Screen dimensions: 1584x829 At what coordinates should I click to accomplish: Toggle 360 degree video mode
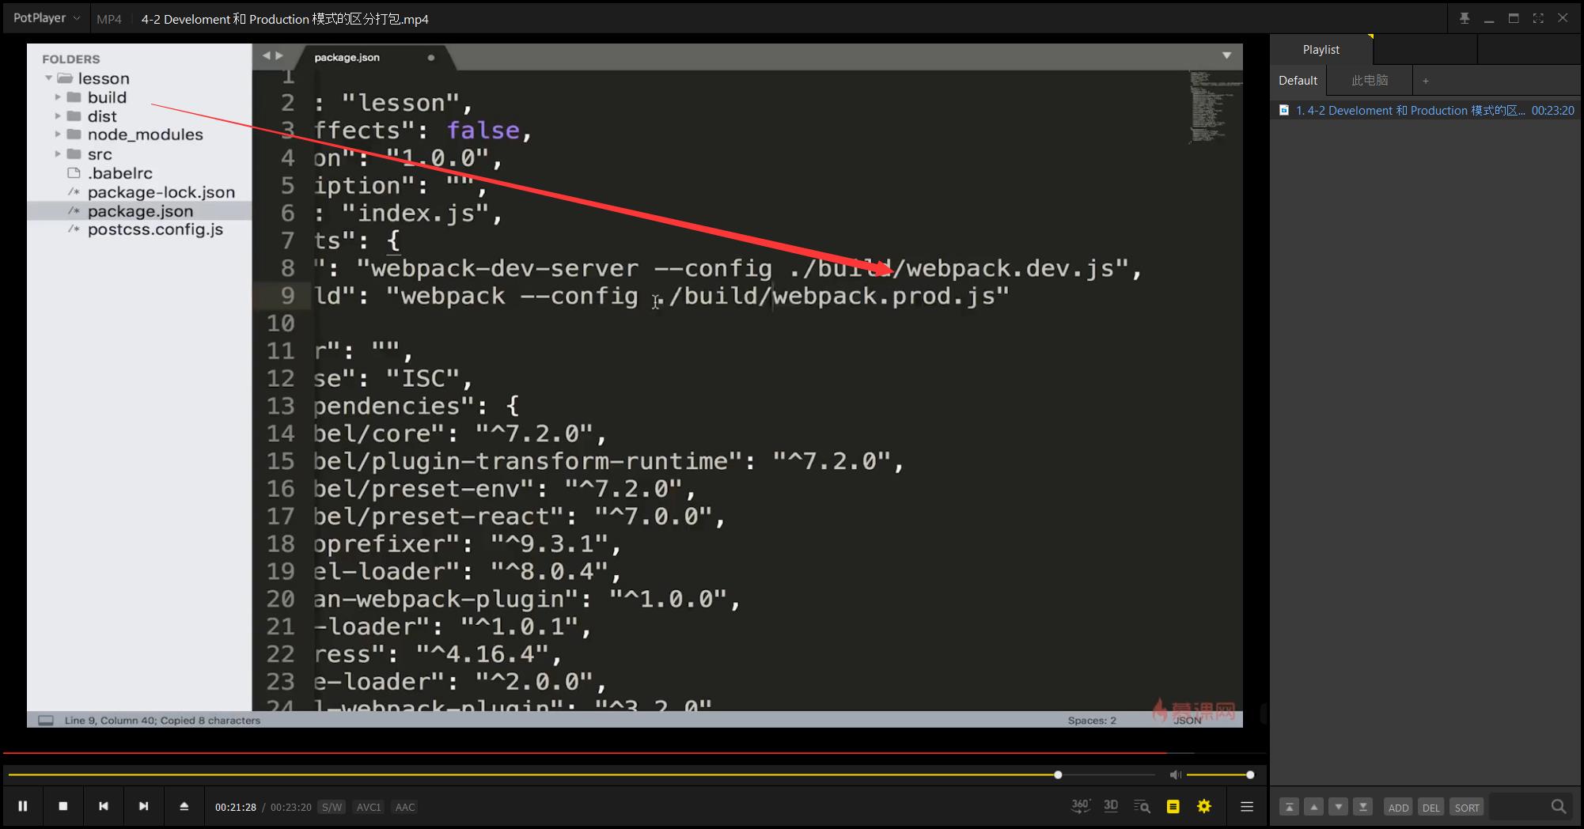pyautogui.click(x=1080, y=806)
